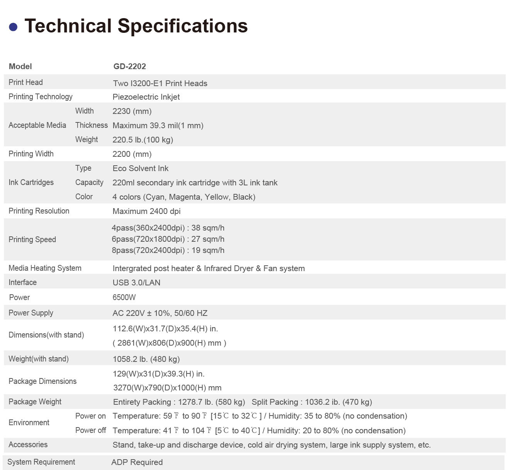525x470 pixels.
Task: Select the Piezoelectric Inkjet text
Action: [x=146, y=97]
